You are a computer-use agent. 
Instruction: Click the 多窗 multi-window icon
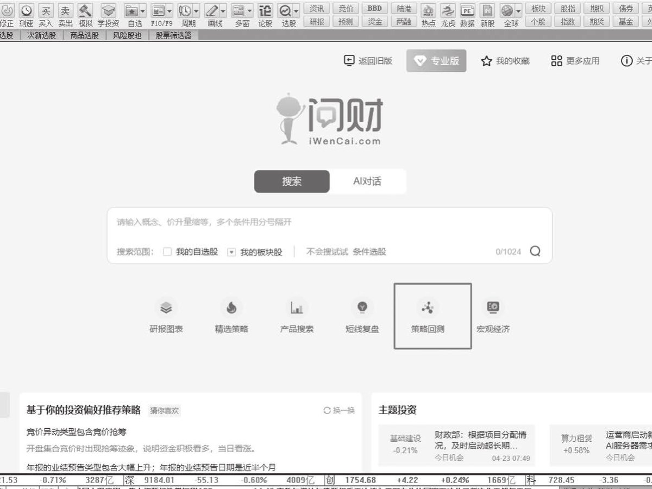[238, 10]
